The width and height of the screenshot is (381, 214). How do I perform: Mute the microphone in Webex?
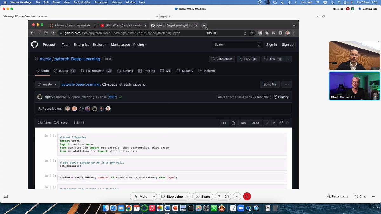(141, 197)
